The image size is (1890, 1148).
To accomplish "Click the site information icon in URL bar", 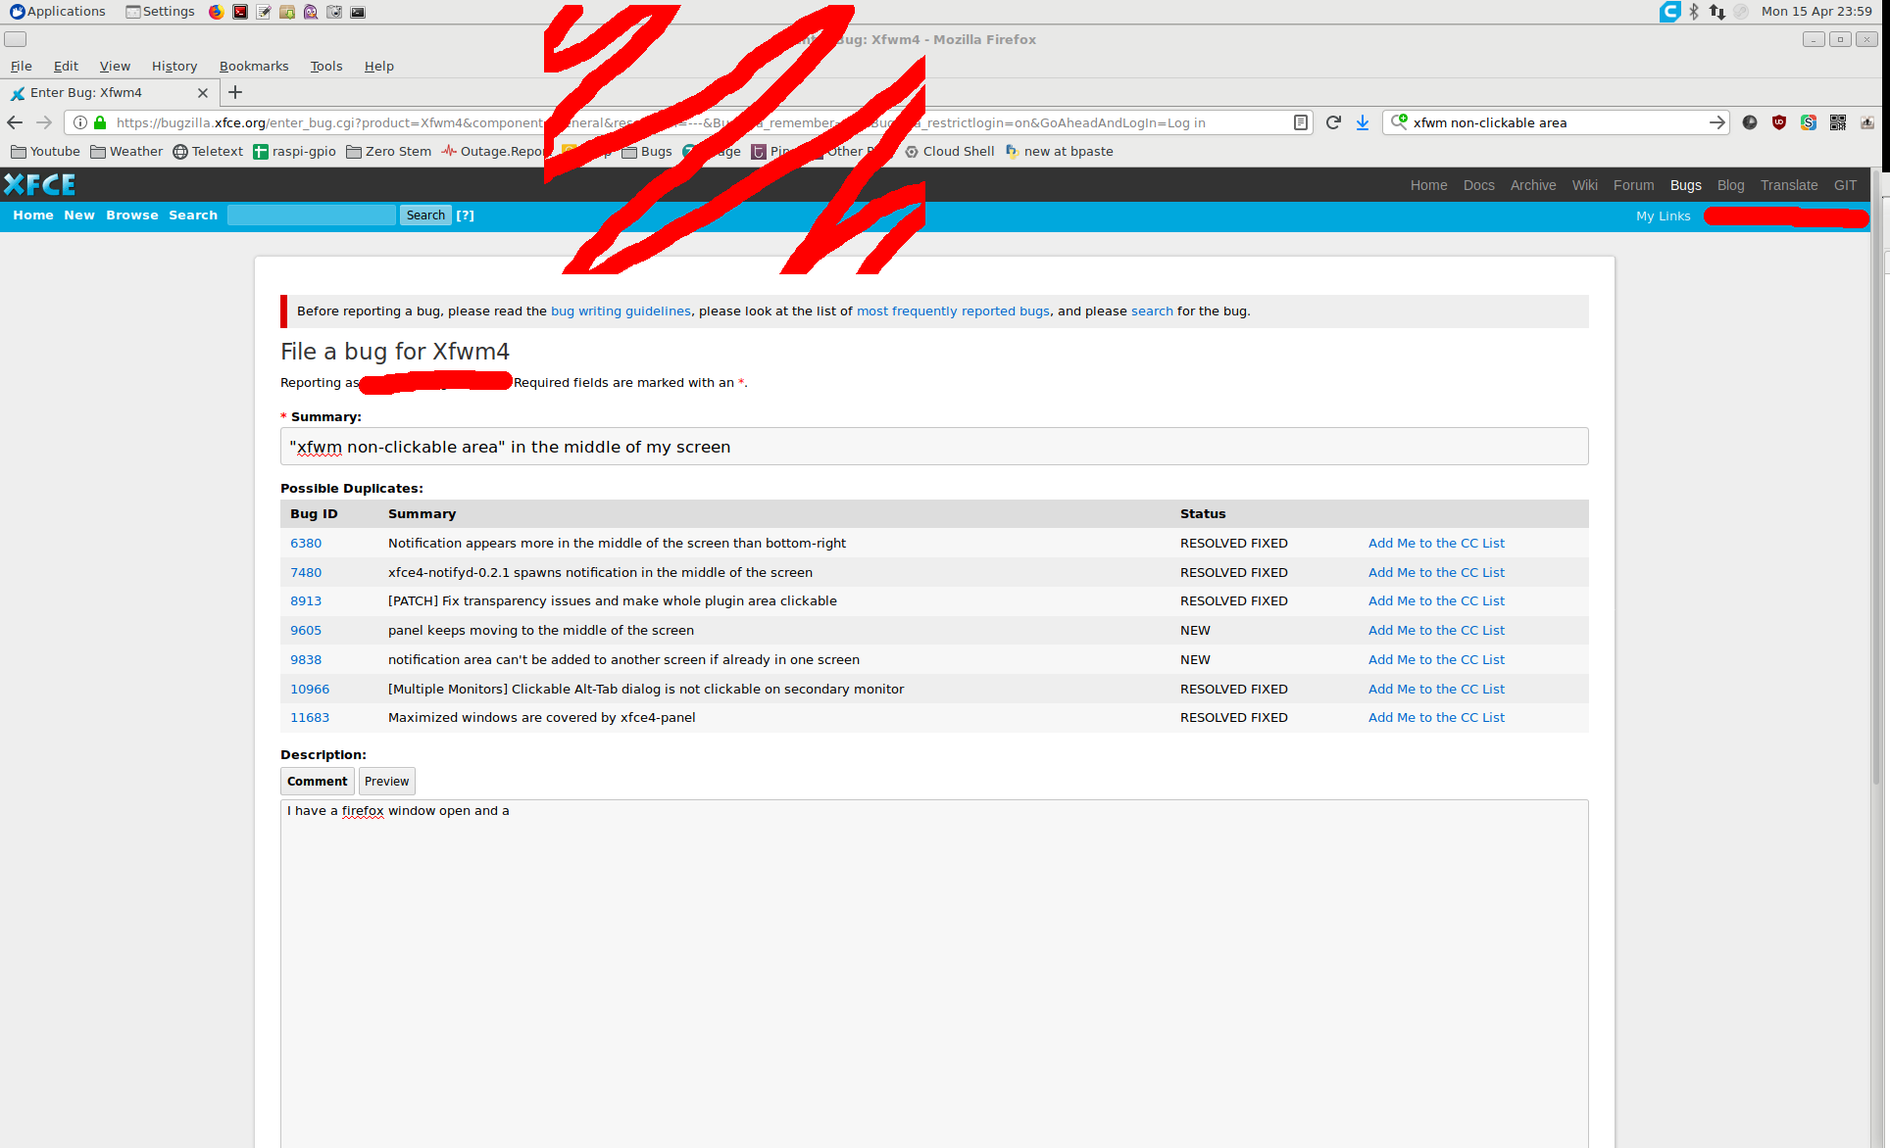I will [80, 122].
